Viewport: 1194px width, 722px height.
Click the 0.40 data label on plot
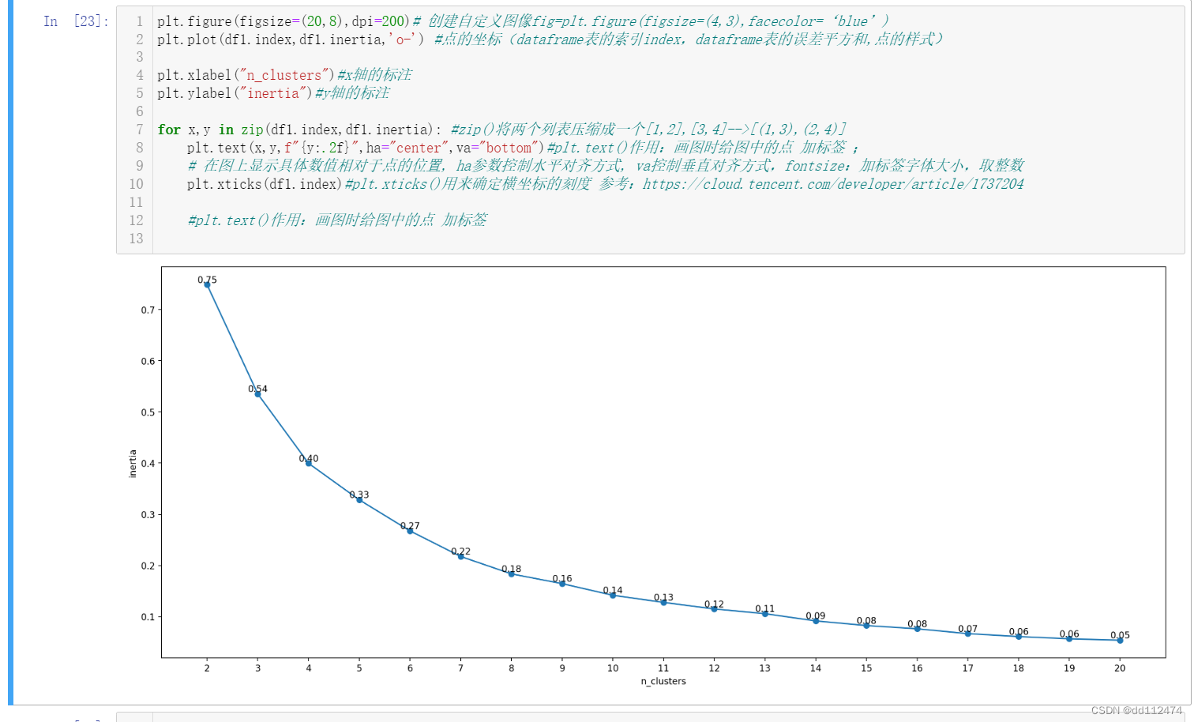pyautogui.click(x=309, y=458)
